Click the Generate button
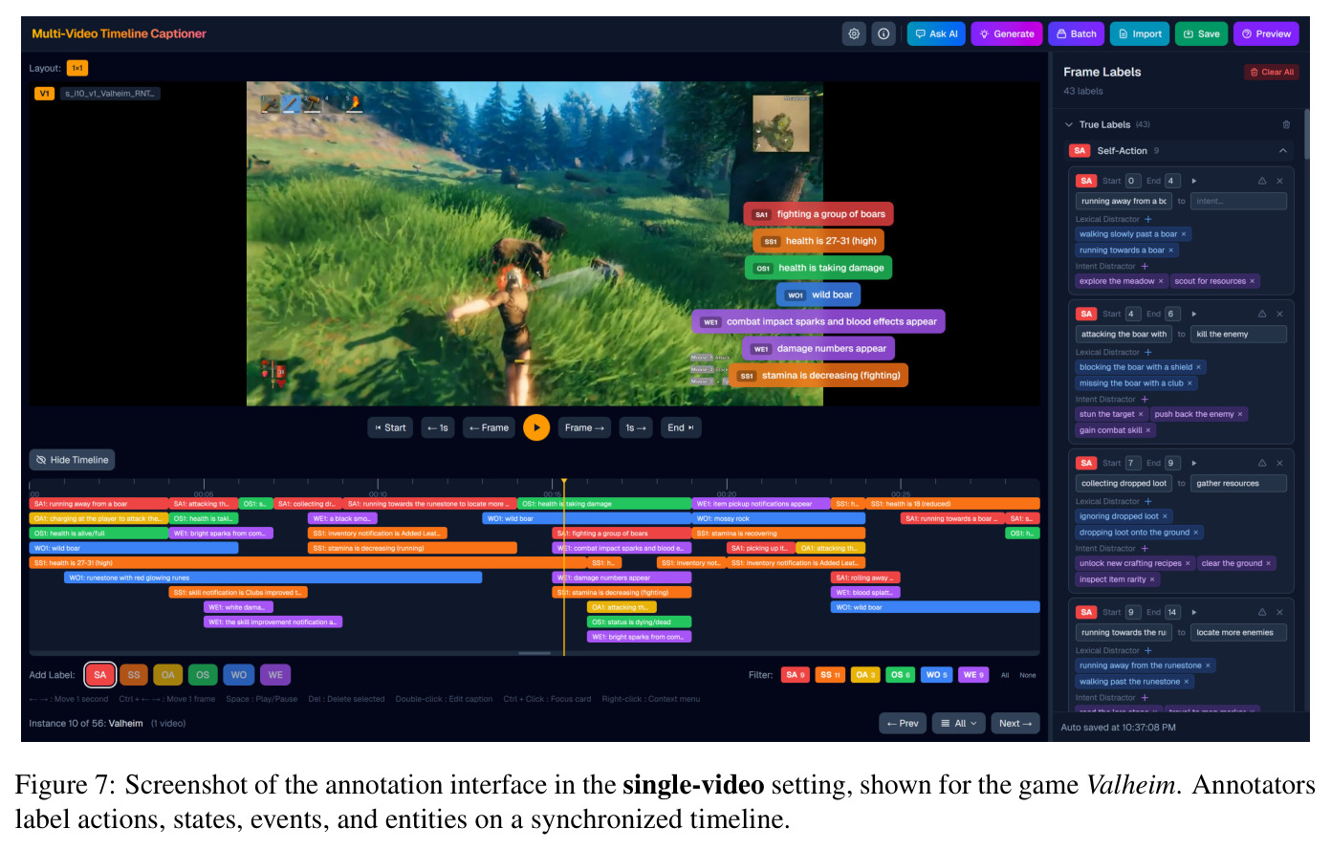This screenshot has height=850, width=1331. click(x=1007, y=33)
